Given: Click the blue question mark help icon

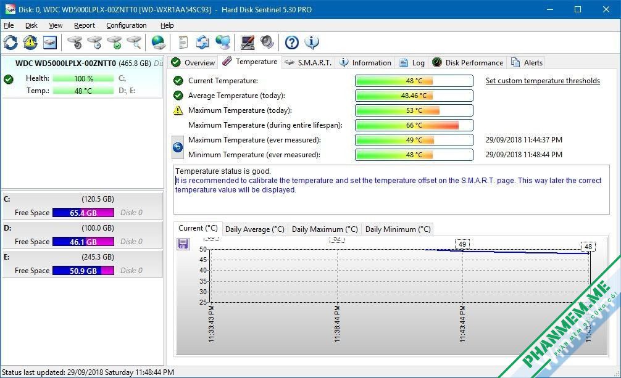Looking at the screenshot, I should click(292, 43).
